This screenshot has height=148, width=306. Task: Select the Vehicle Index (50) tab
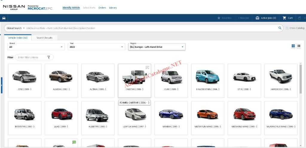(18, 38)
